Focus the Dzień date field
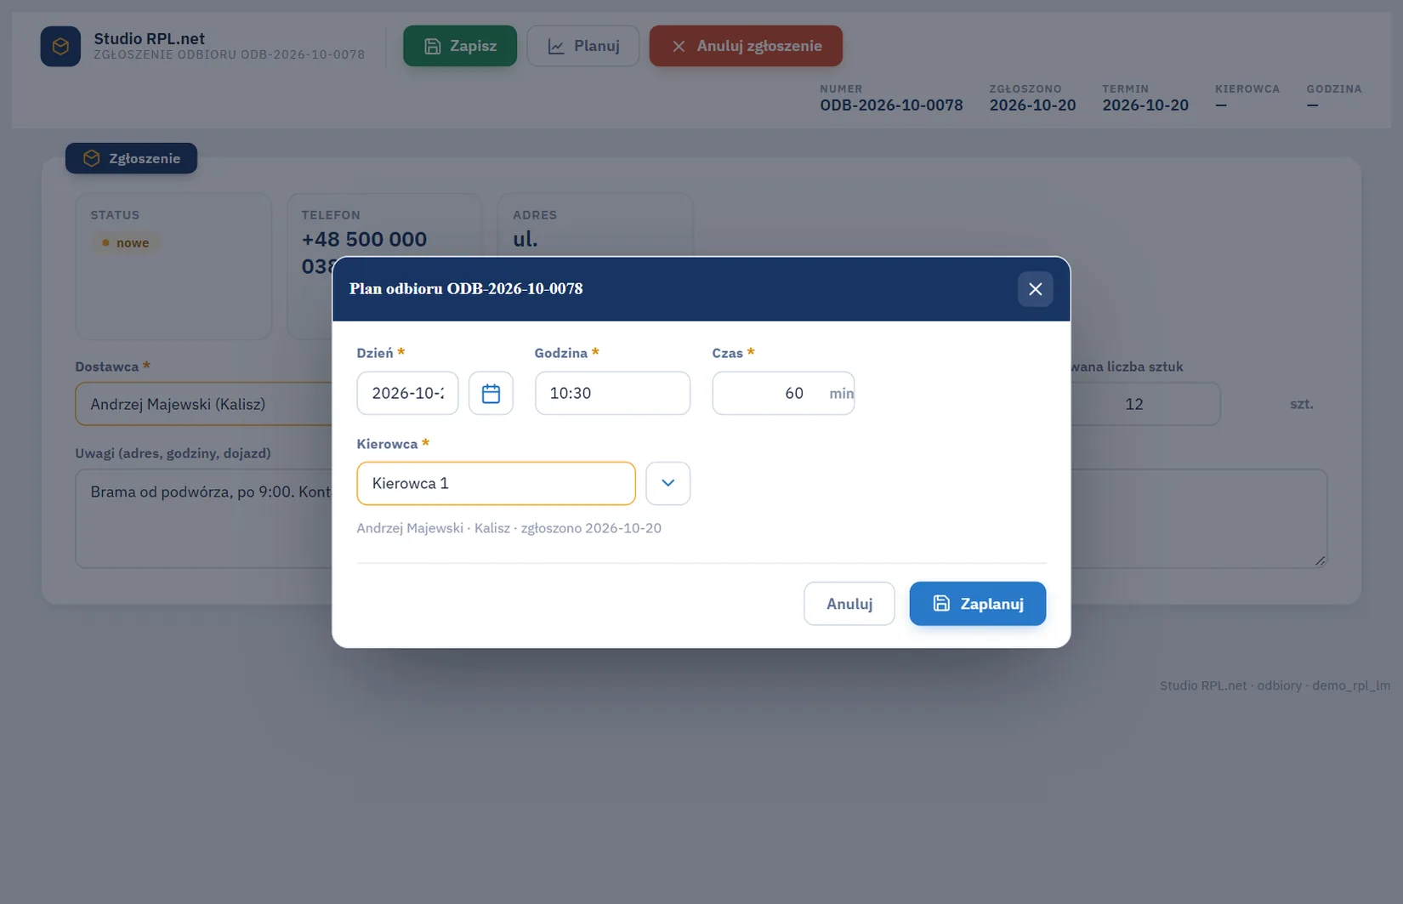Image resolution: width=1403 pixels, height=904 pixels. tap(407, 393)
